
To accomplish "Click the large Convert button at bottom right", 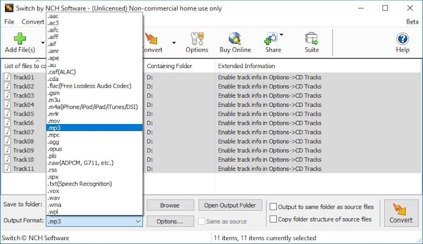I will (x=401, y=213).
